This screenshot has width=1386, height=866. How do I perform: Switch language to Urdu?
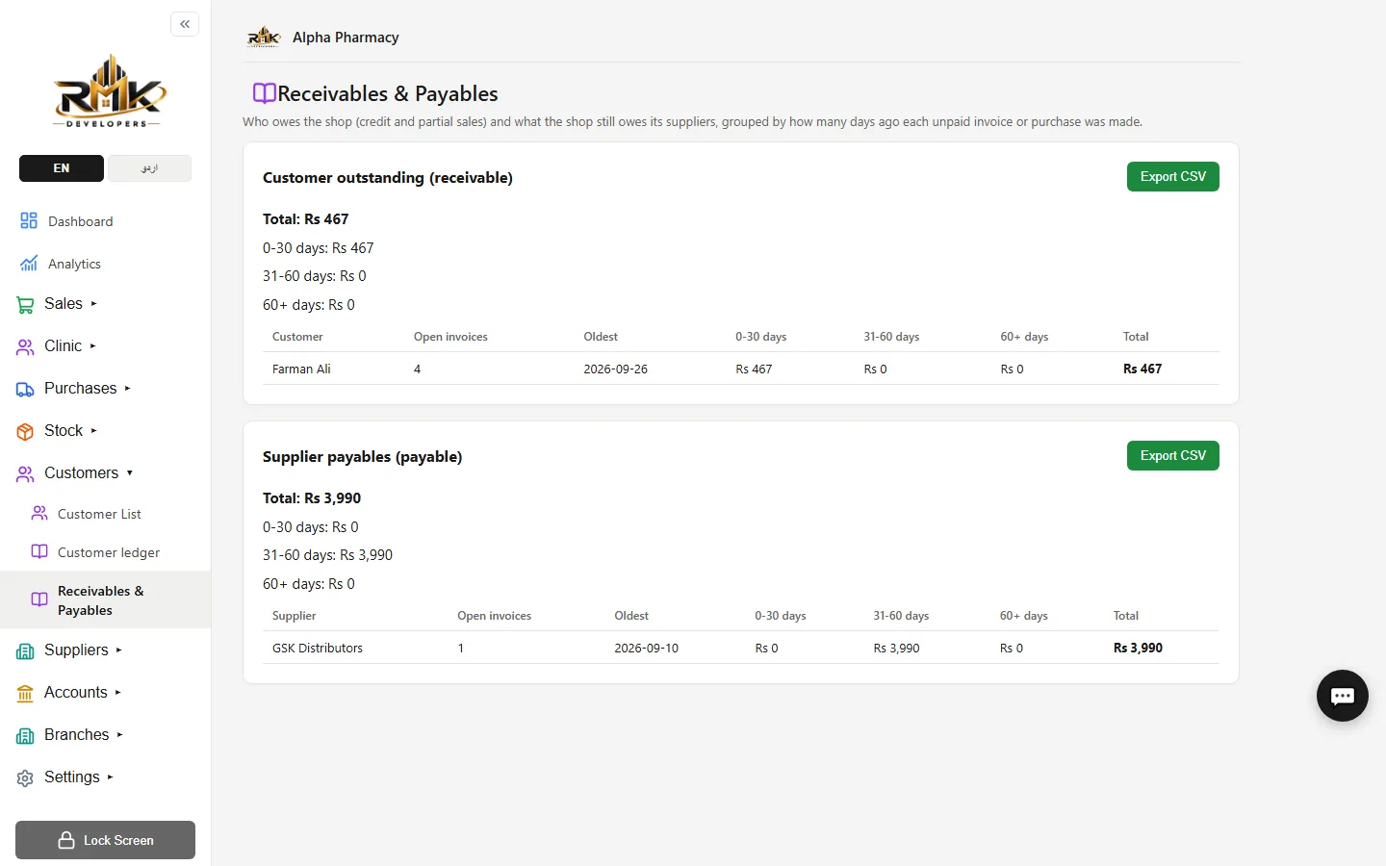pyautogui.click(x=149, y=168)
